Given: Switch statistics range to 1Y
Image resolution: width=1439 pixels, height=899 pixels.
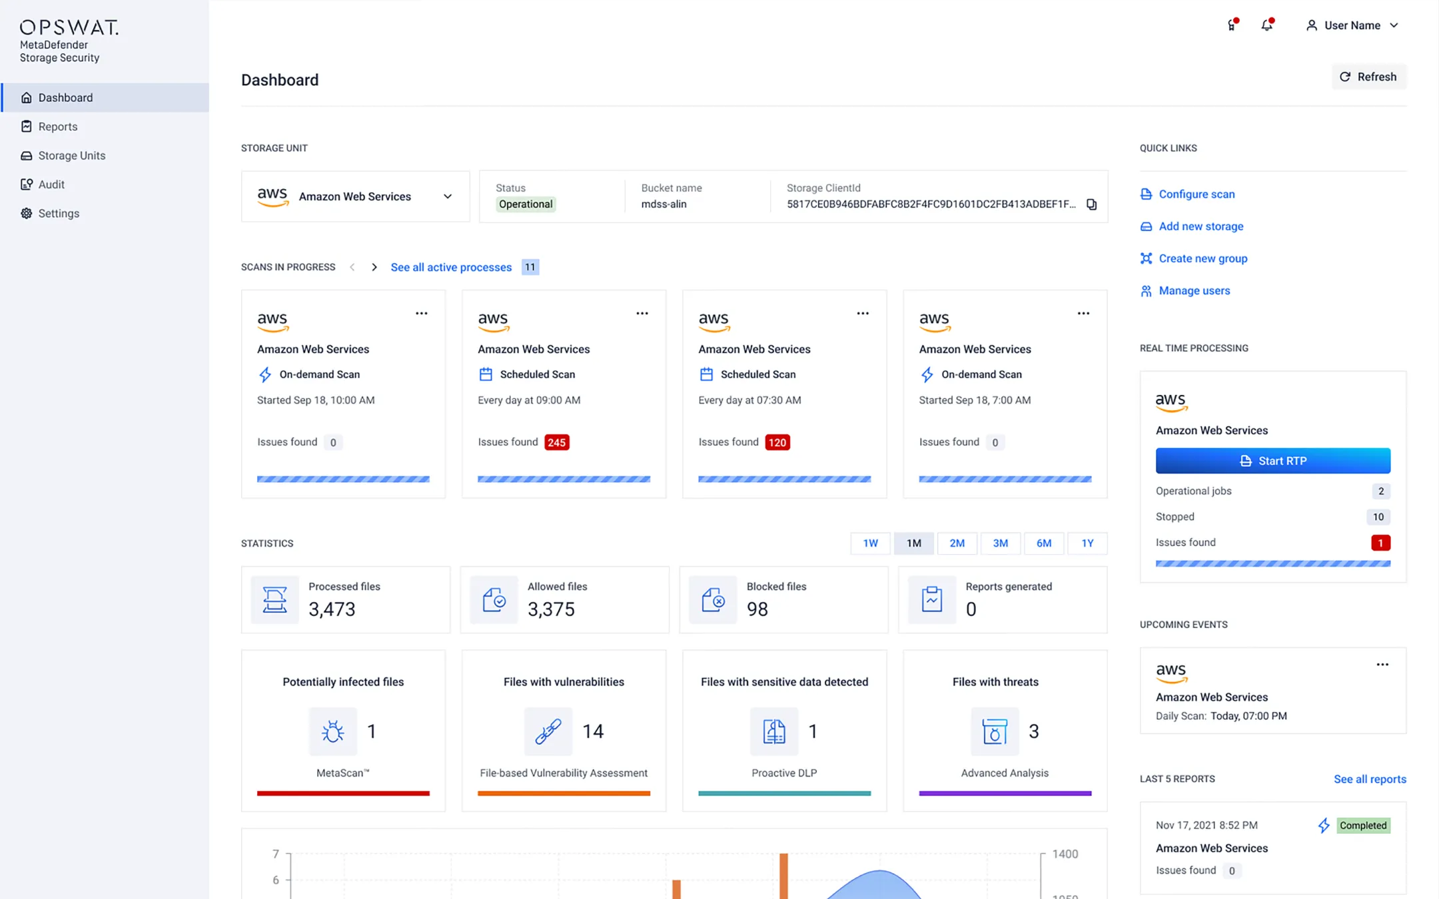Looking at the screenshot, I should pos(1087,543).
